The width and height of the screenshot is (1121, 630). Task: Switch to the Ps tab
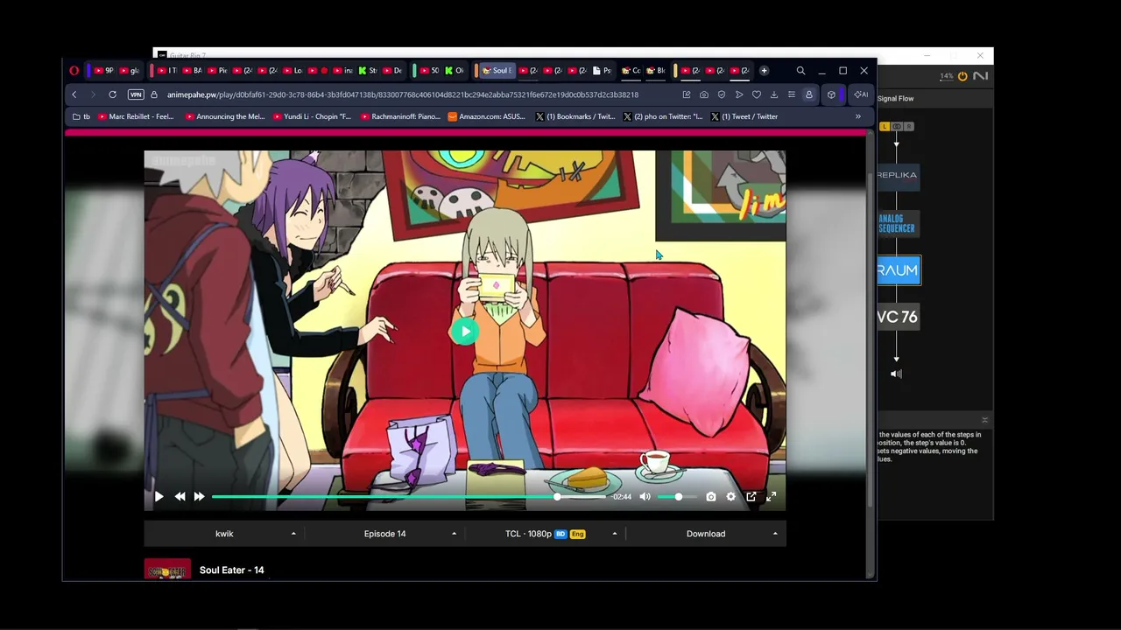(603, 71)
